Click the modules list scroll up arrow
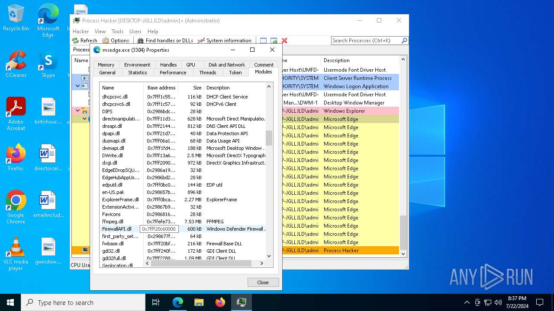554x311 pixels. pyautogui.click(x=269, y=87)
